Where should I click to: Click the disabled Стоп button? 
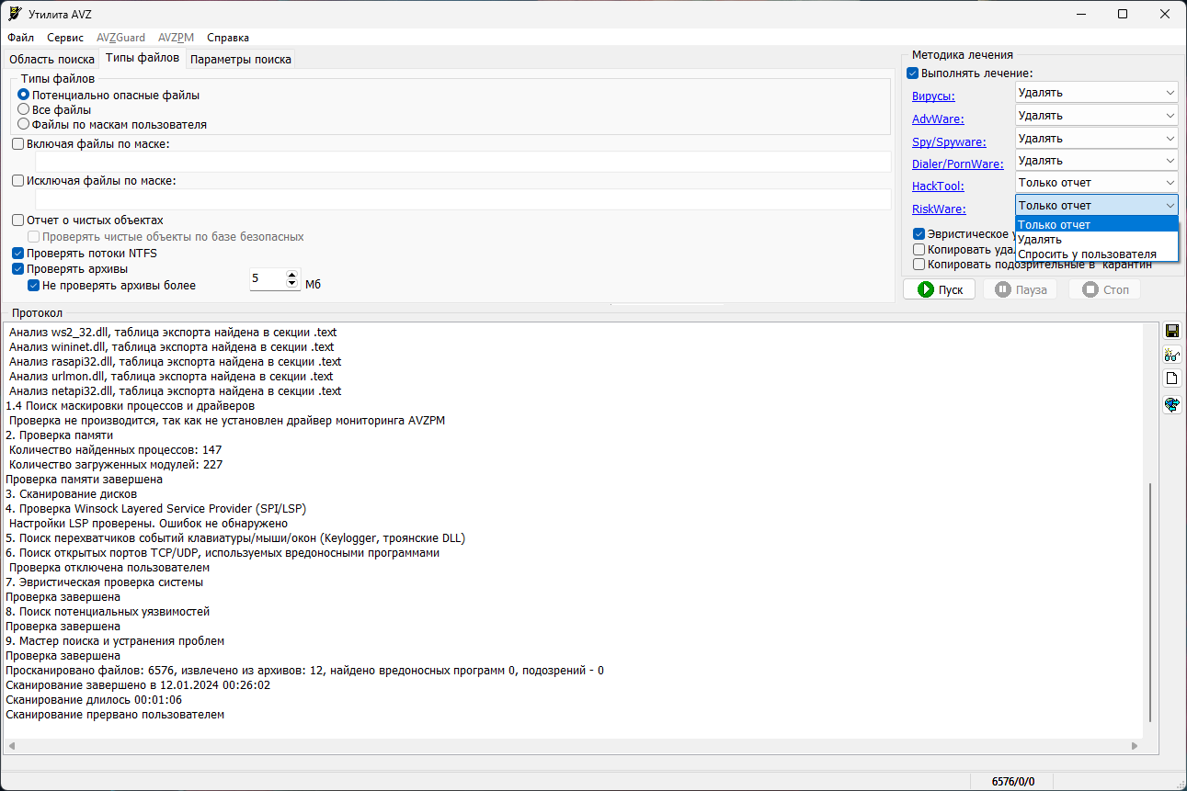1104,289
